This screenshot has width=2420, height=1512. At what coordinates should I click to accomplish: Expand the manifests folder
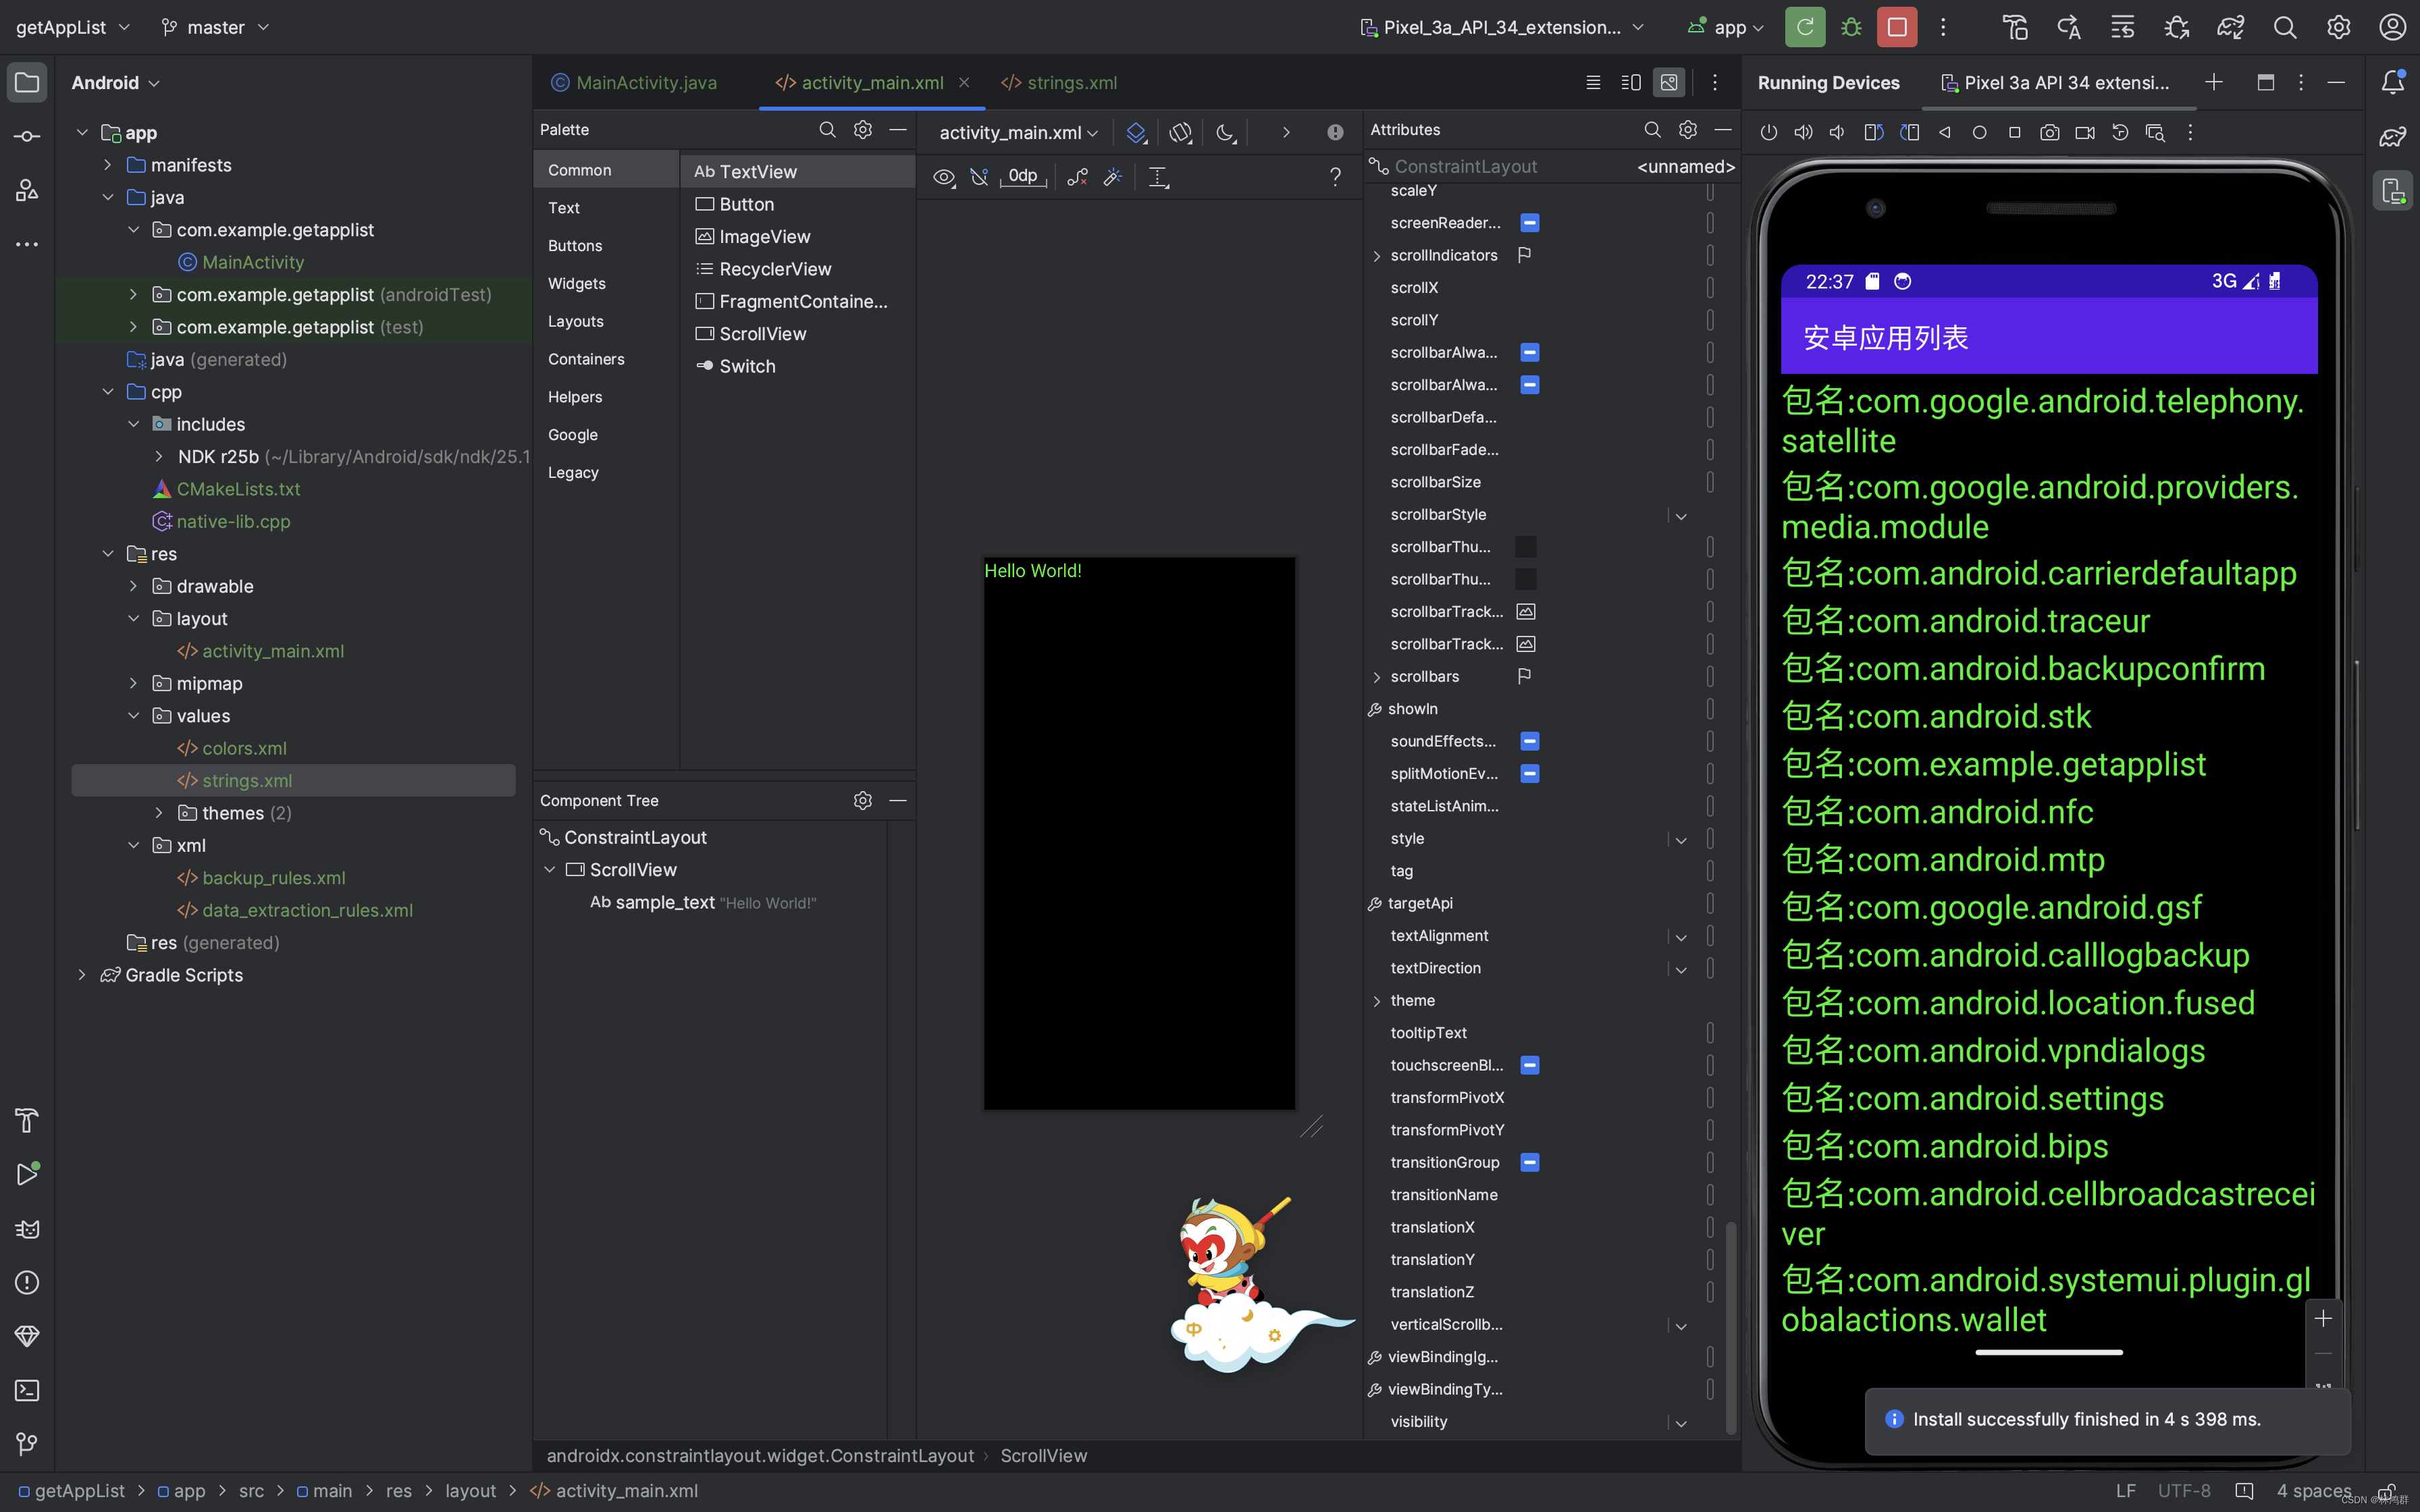[x=108, y=165]
